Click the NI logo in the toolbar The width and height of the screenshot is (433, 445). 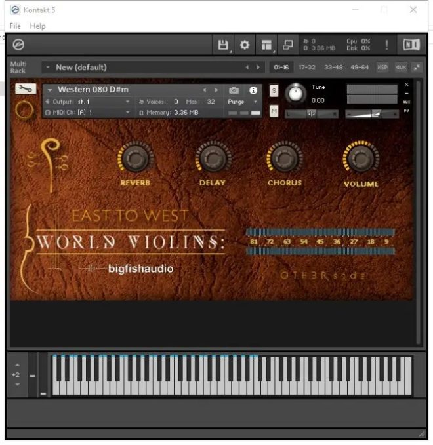coord(411,45)
